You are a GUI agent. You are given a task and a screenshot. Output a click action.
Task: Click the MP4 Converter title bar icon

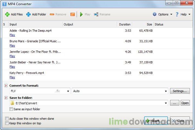[x=4, y=4]
